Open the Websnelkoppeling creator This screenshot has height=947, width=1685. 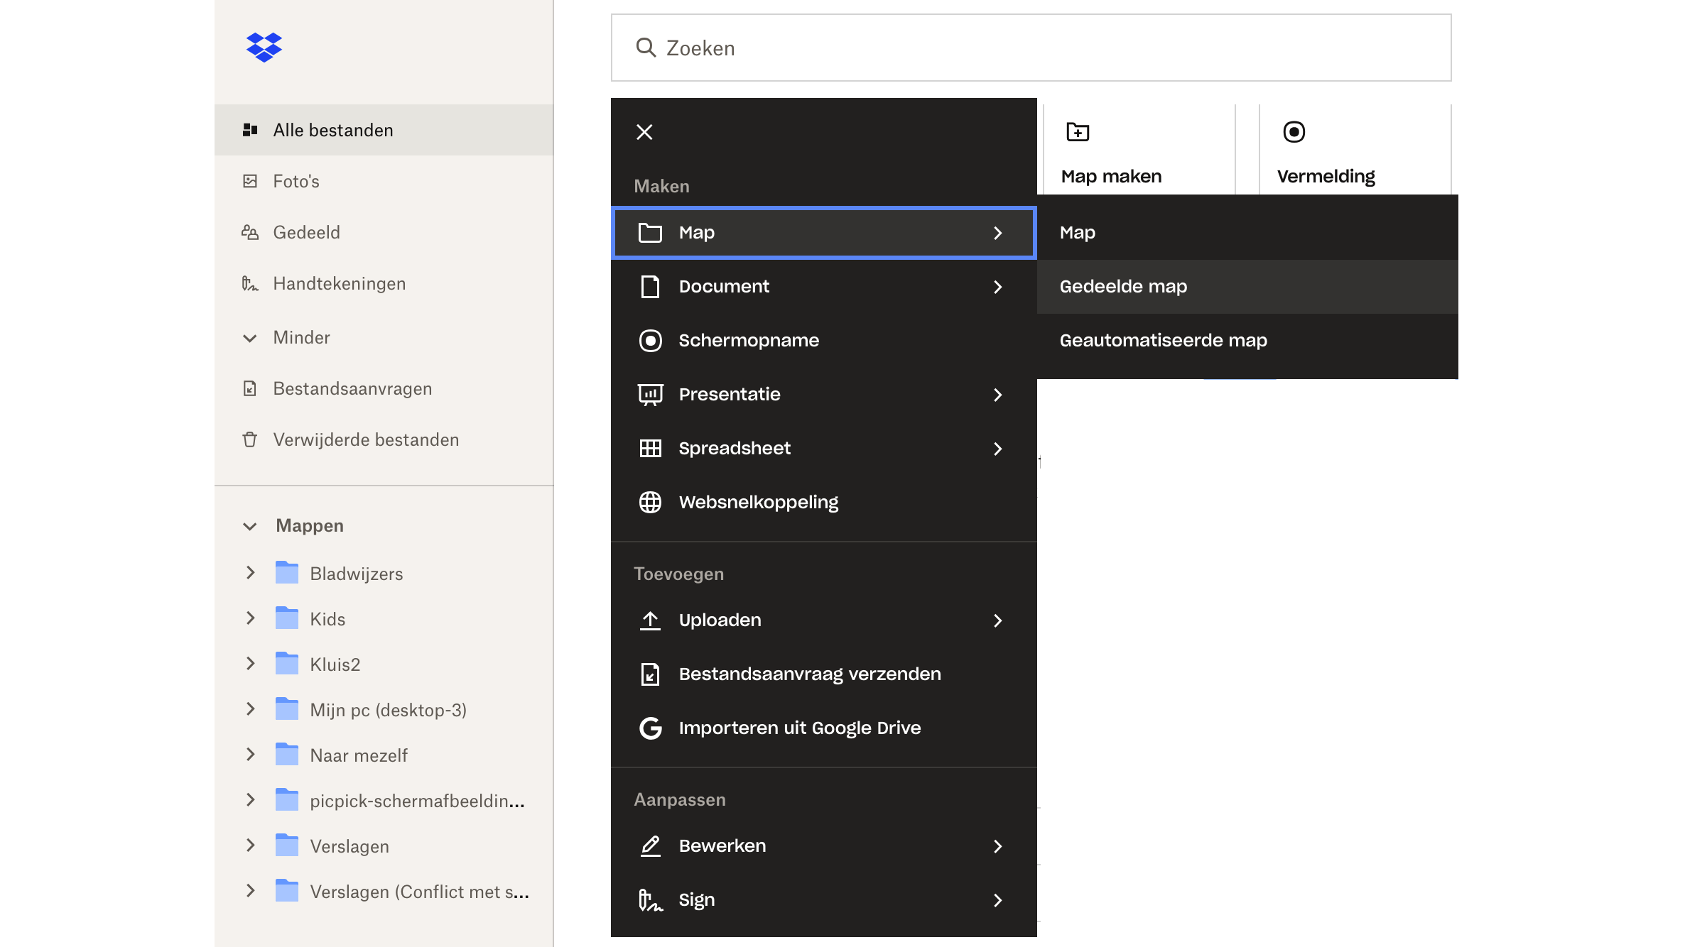tap(759, 502)
